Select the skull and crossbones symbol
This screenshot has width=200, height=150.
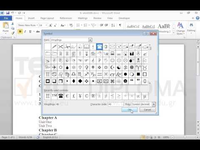pos(138,60)
